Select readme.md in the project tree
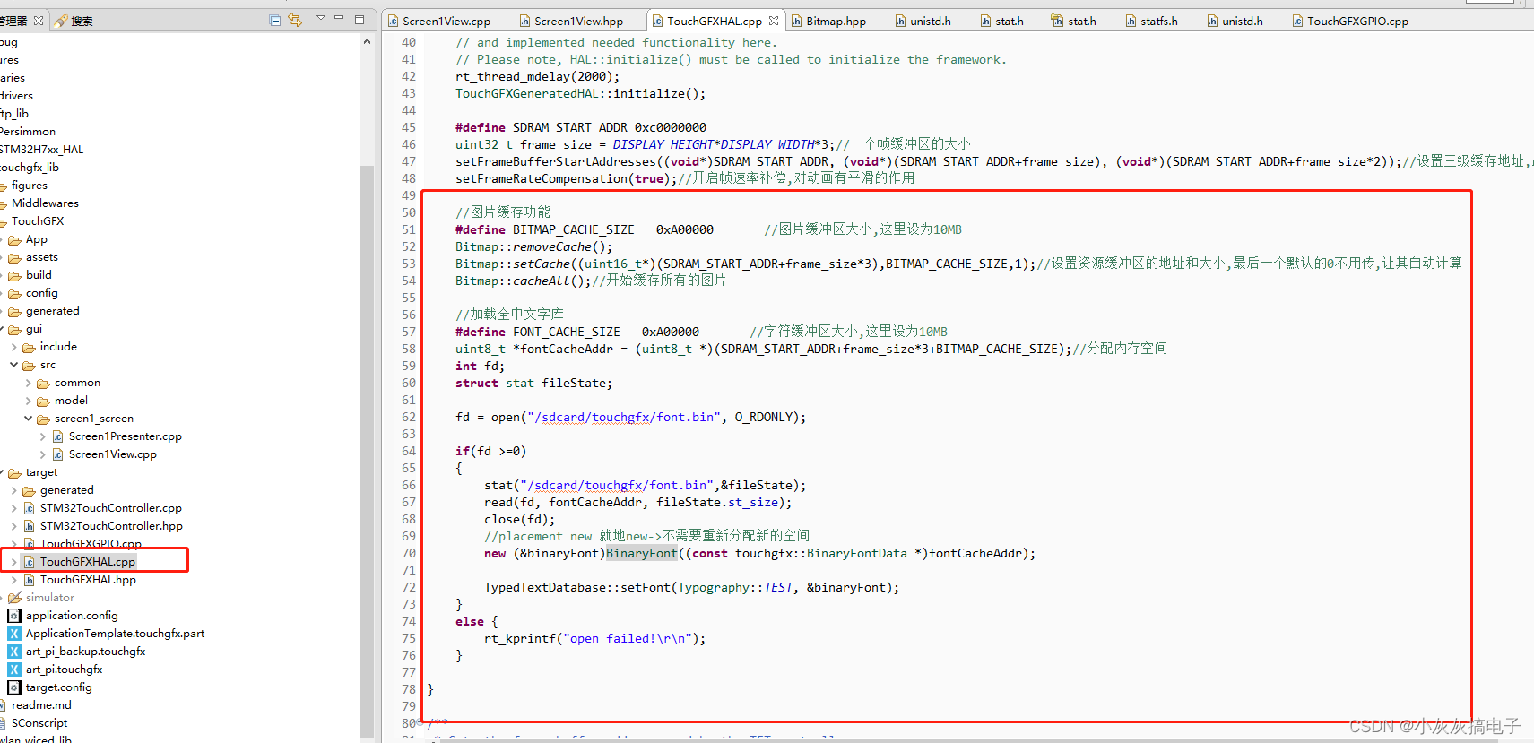 (41, 705)
